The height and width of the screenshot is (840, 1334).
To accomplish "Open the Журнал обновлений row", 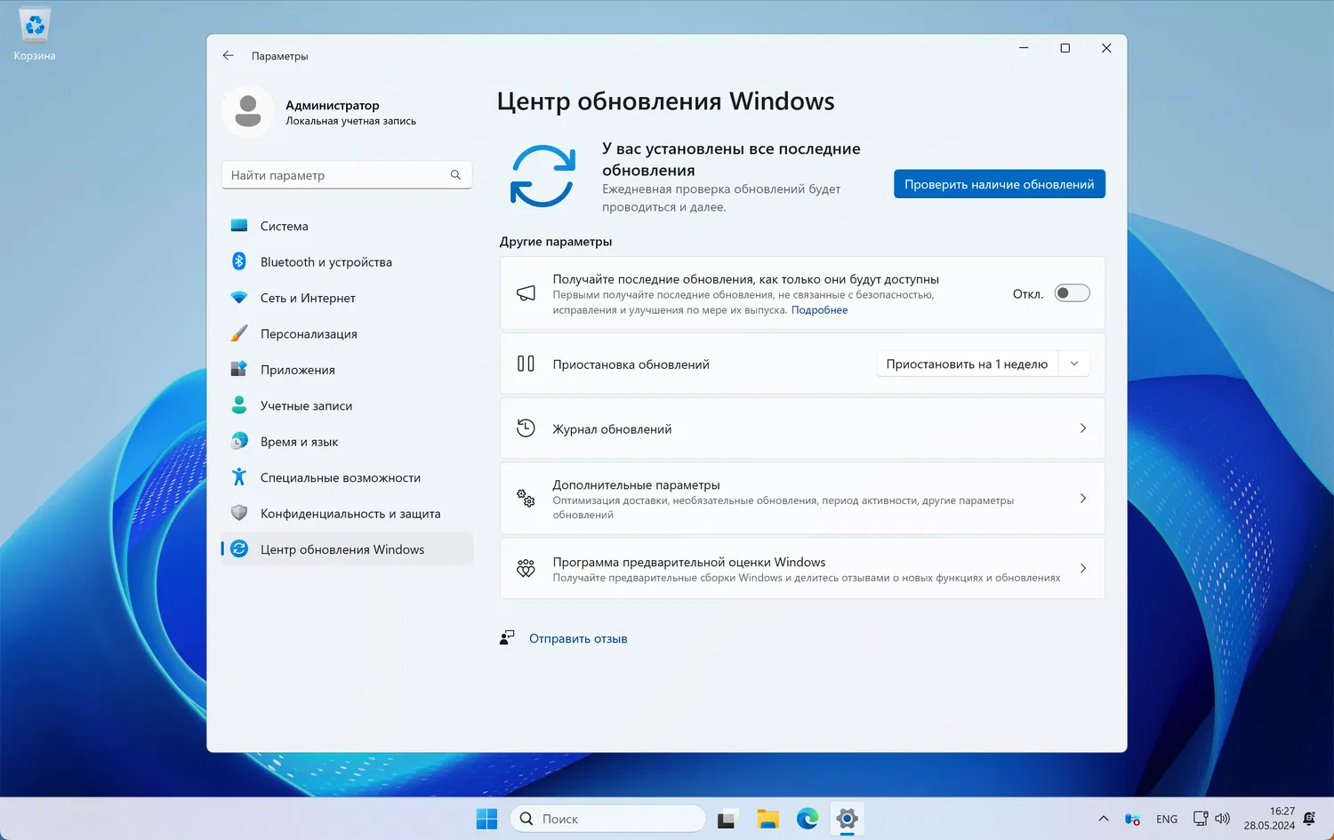I will (802, 428).
